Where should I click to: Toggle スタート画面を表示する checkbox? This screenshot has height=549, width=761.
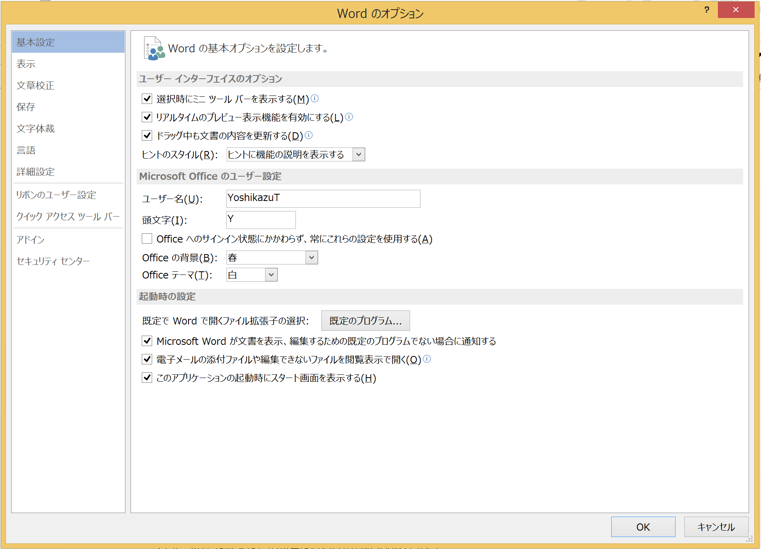point(147,378)
